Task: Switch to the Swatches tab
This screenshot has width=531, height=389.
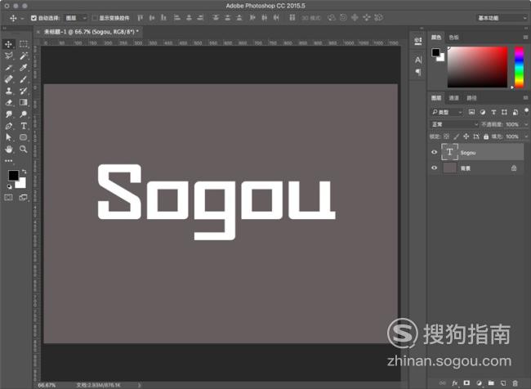Action: pyautogui.click(x=453, y=38)
